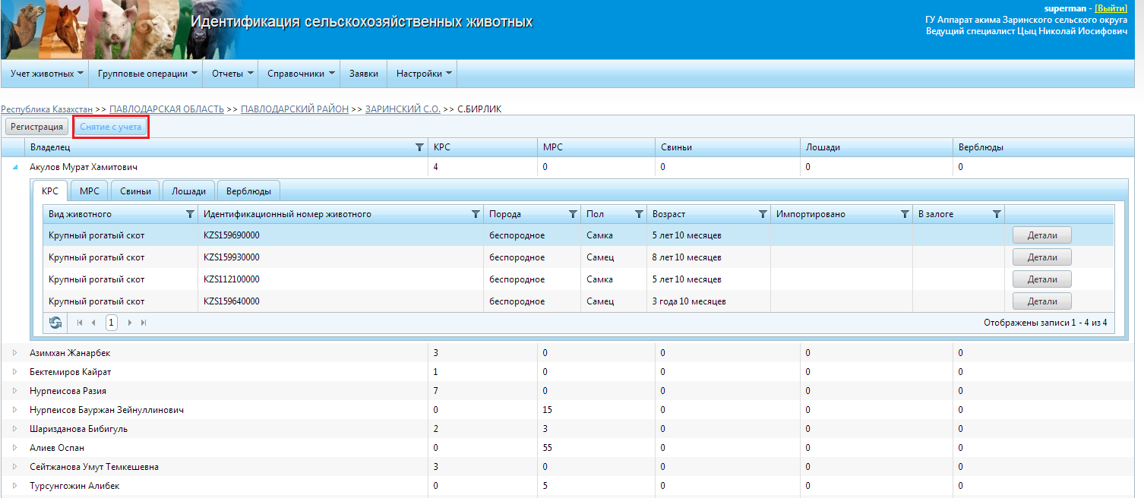The width and height of the screenshot is (1144, 498).
Task: Open Детали for animal KZS159930000
Action: (x=1042, y=257)
